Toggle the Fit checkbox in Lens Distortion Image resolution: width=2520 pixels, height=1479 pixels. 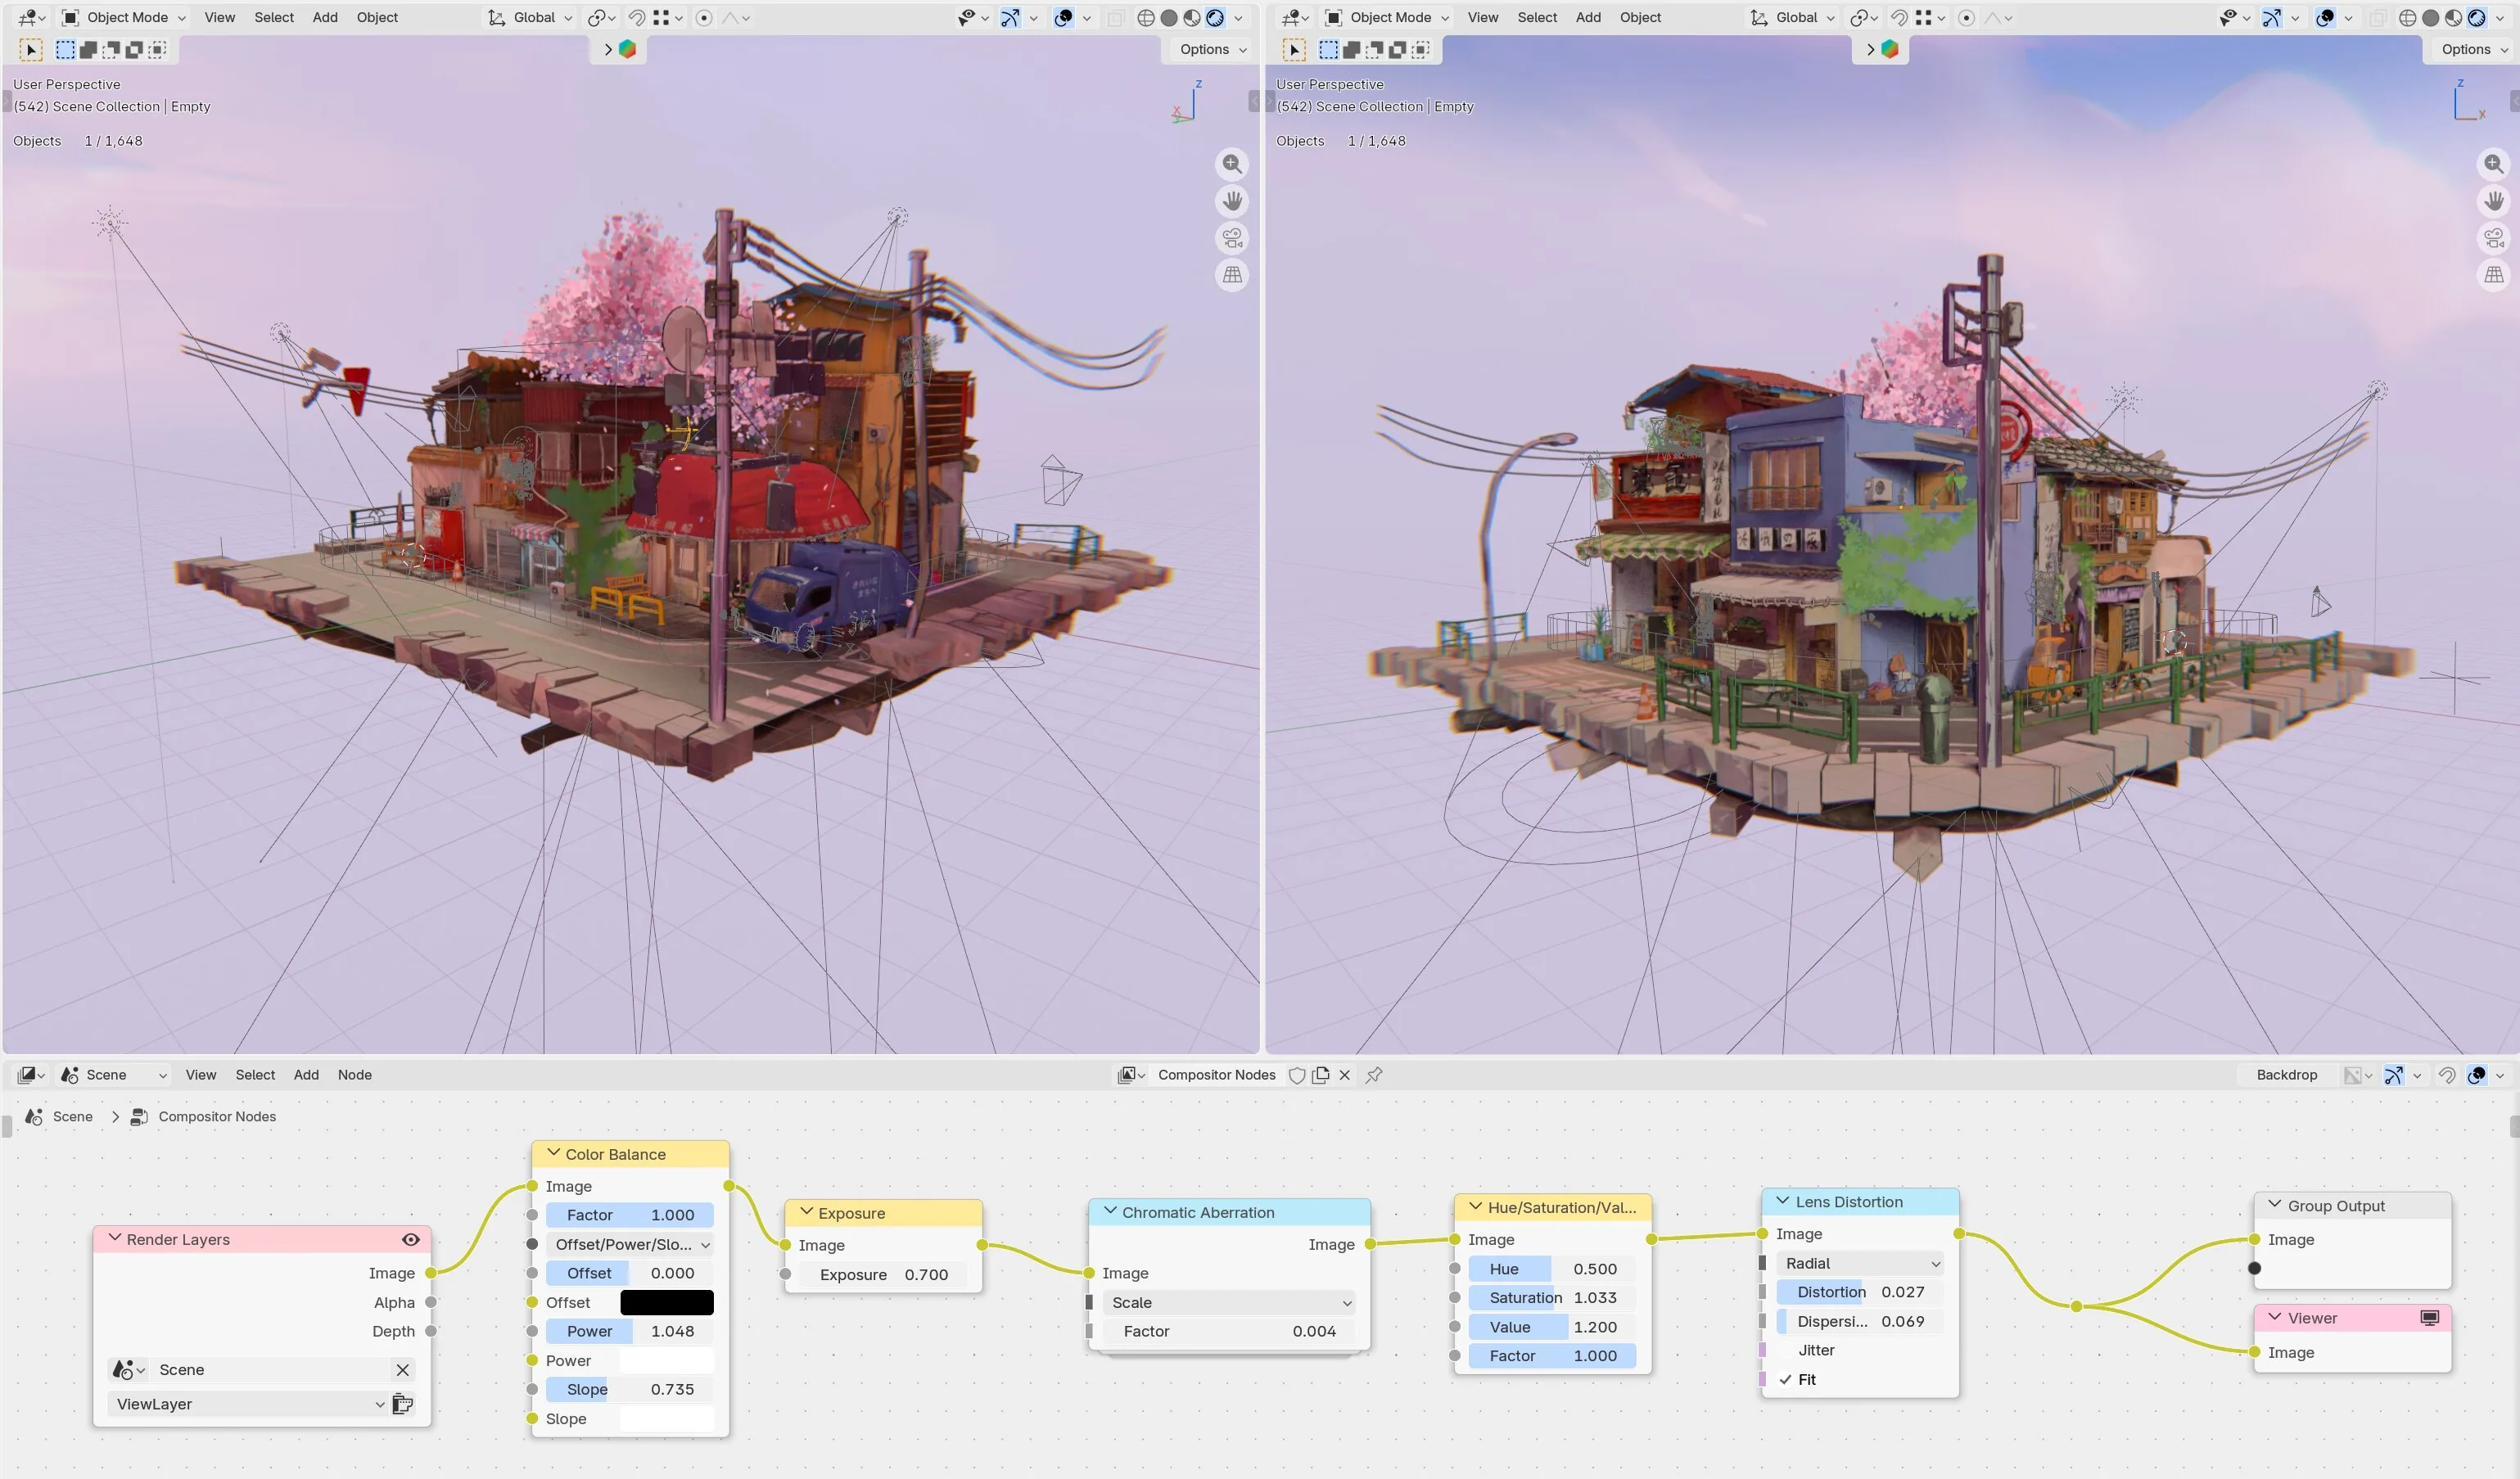[1786, 1379]
